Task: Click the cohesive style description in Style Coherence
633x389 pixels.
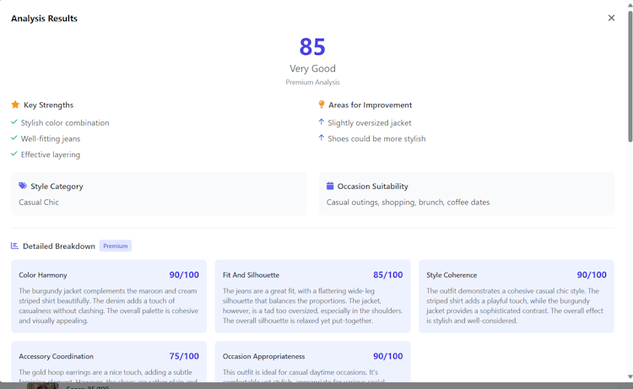Action: [517, 305]
